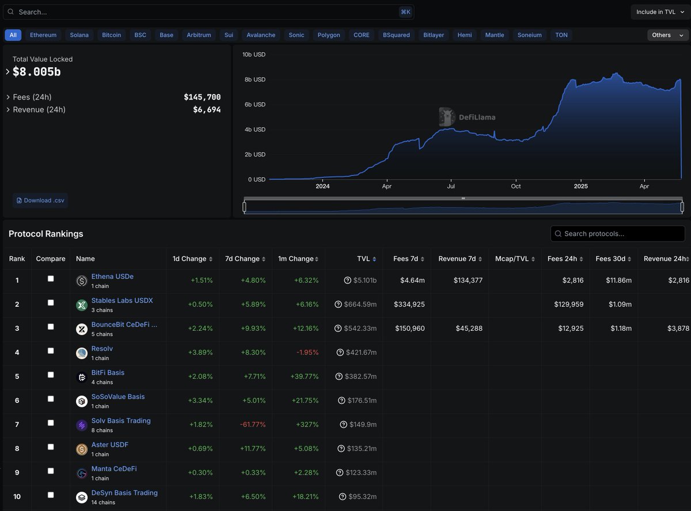This screenshot has width=691, height=511.
Task: Open the Ethena USDe protocol page
Action: tap(112, 276)
